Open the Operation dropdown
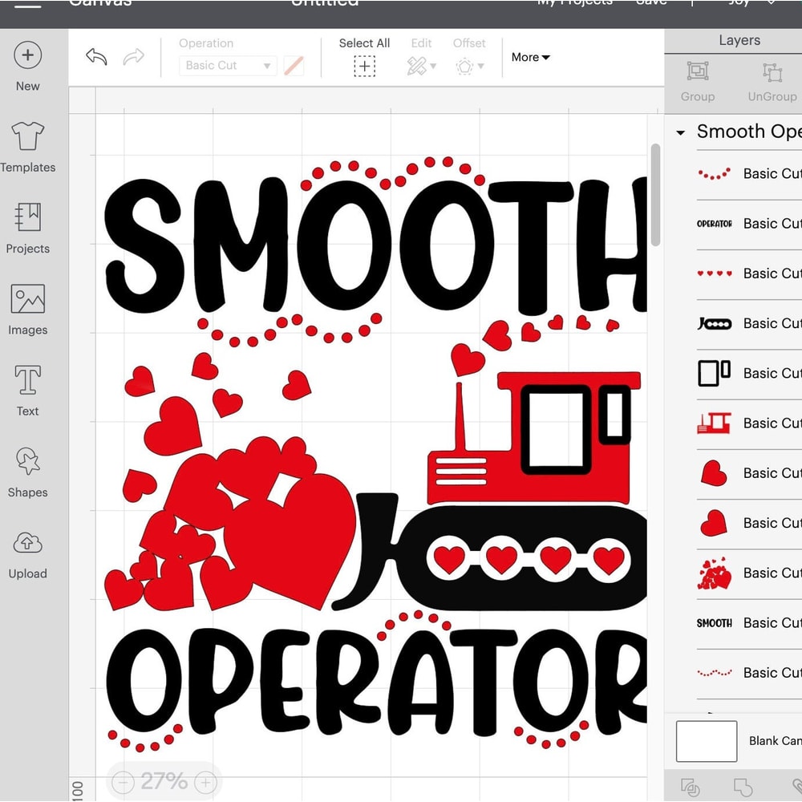The image size is (802, 802). click(227, 66)
